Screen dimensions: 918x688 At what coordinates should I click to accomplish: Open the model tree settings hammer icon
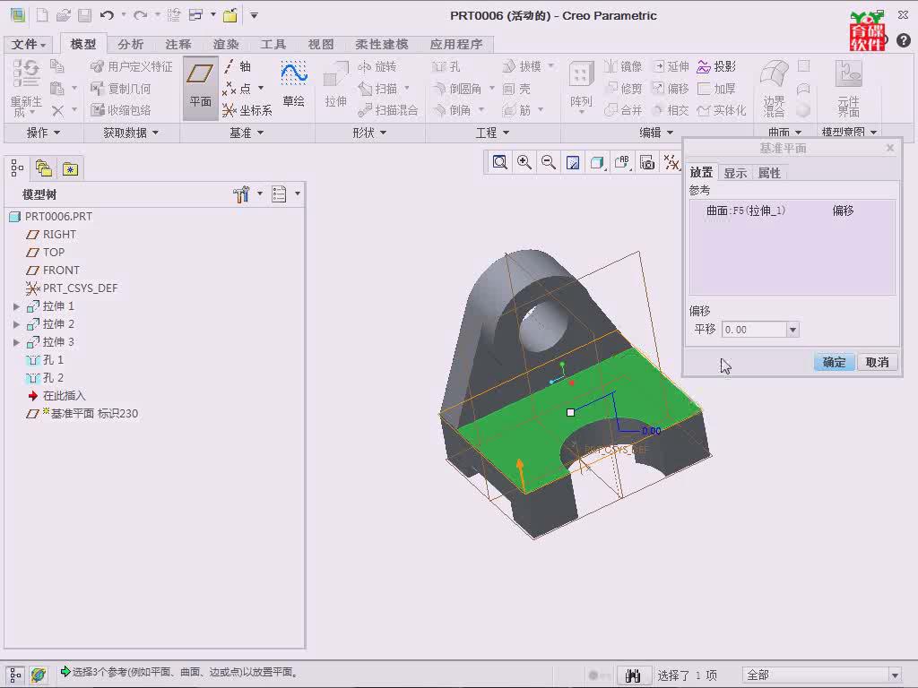(x=240, y=194)
